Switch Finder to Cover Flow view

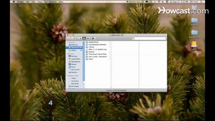click(88, 38)
